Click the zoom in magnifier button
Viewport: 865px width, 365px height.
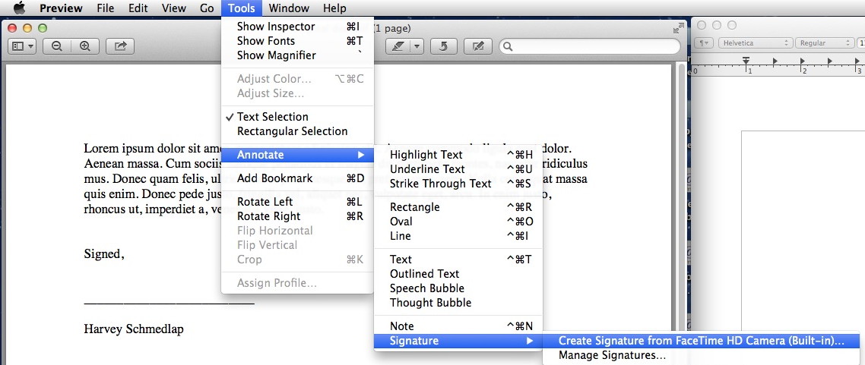click(x=85, y=46)
